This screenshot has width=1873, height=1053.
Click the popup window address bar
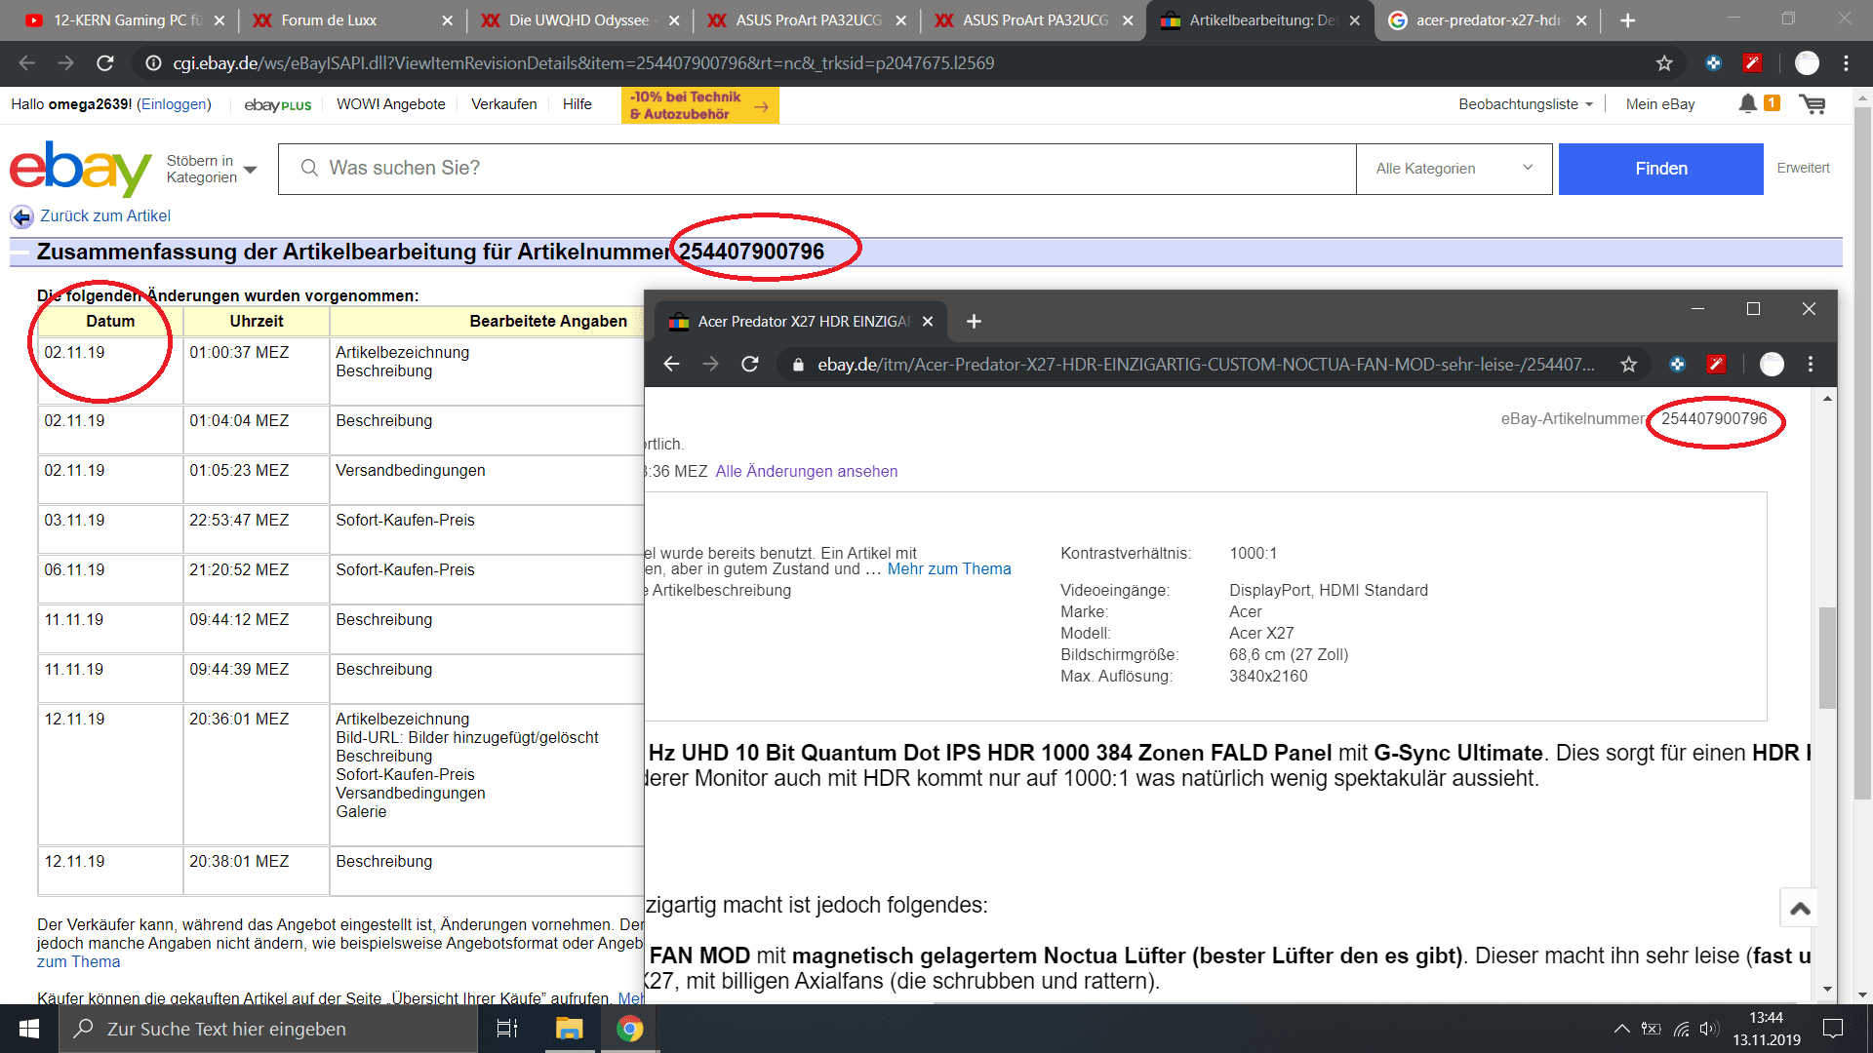pyautogui.click(x=1207, y=364)
